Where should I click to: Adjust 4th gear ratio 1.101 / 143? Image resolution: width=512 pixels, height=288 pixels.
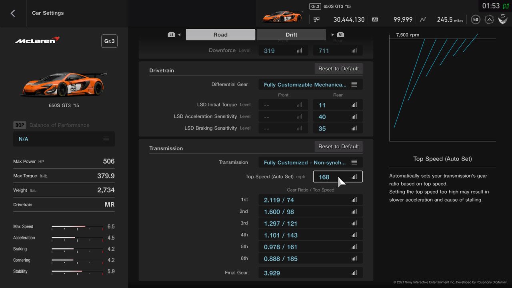pyautogui.click(x=310, y=235)
